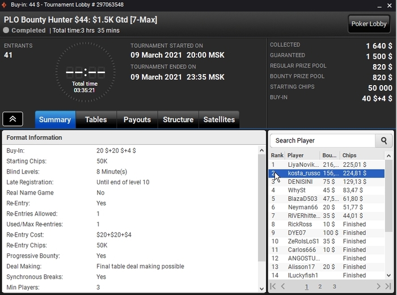Go to first page of player list
This screenshot has height=295, width=397.
tap(273, 286)
